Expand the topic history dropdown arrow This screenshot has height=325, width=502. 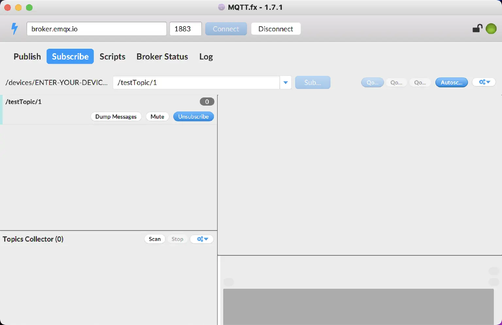pos(285,83)
